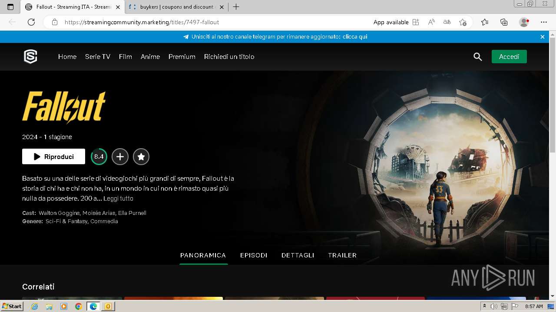Viewport: 556px width, 312px height.
Task: Click the StreamingCommunity logo icon
Action: click(30, 56)
